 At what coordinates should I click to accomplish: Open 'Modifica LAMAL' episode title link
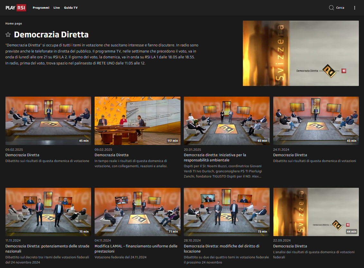136,249
